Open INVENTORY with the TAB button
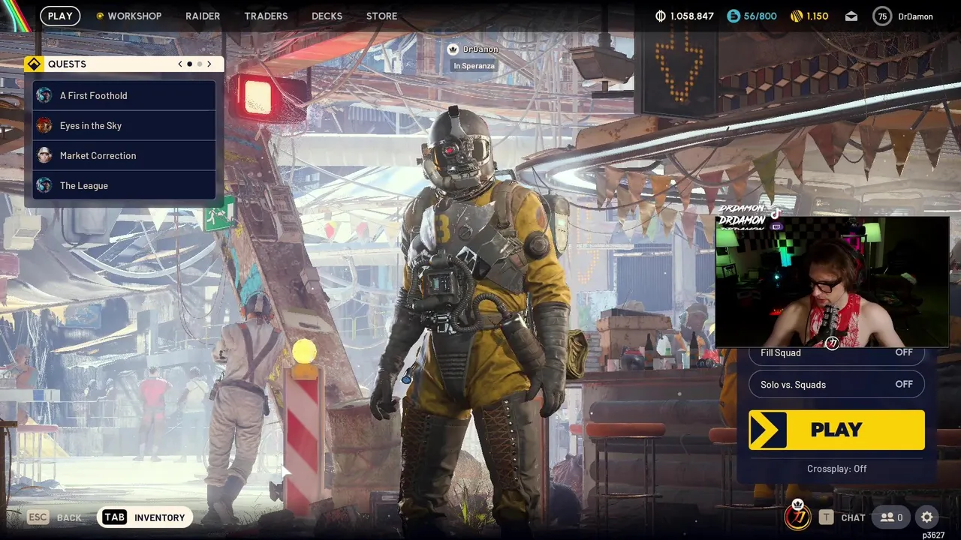The height and width of the screenshot is (540, 961). point(144,517)
